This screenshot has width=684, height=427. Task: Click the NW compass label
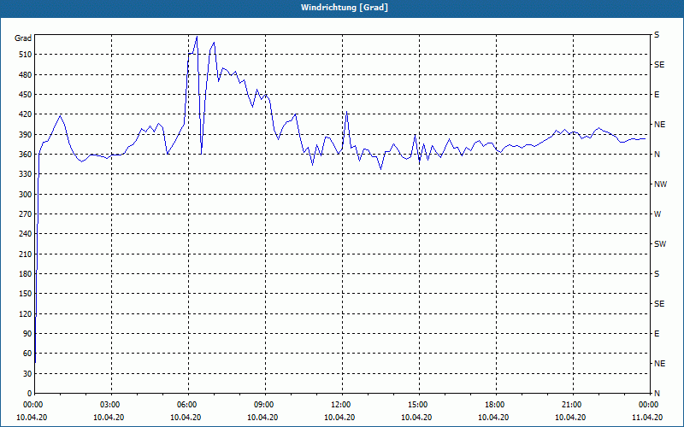(x=660, y=184)
